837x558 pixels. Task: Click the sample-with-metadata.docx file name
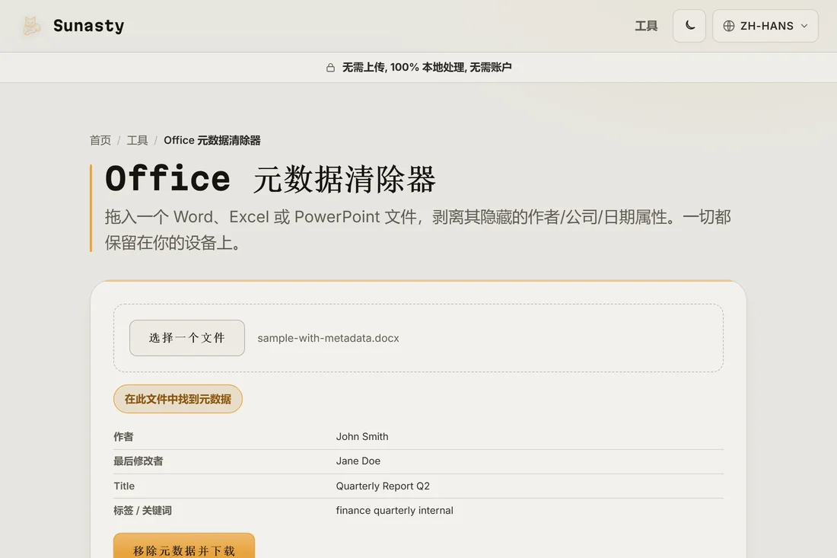tap(328, 338)
